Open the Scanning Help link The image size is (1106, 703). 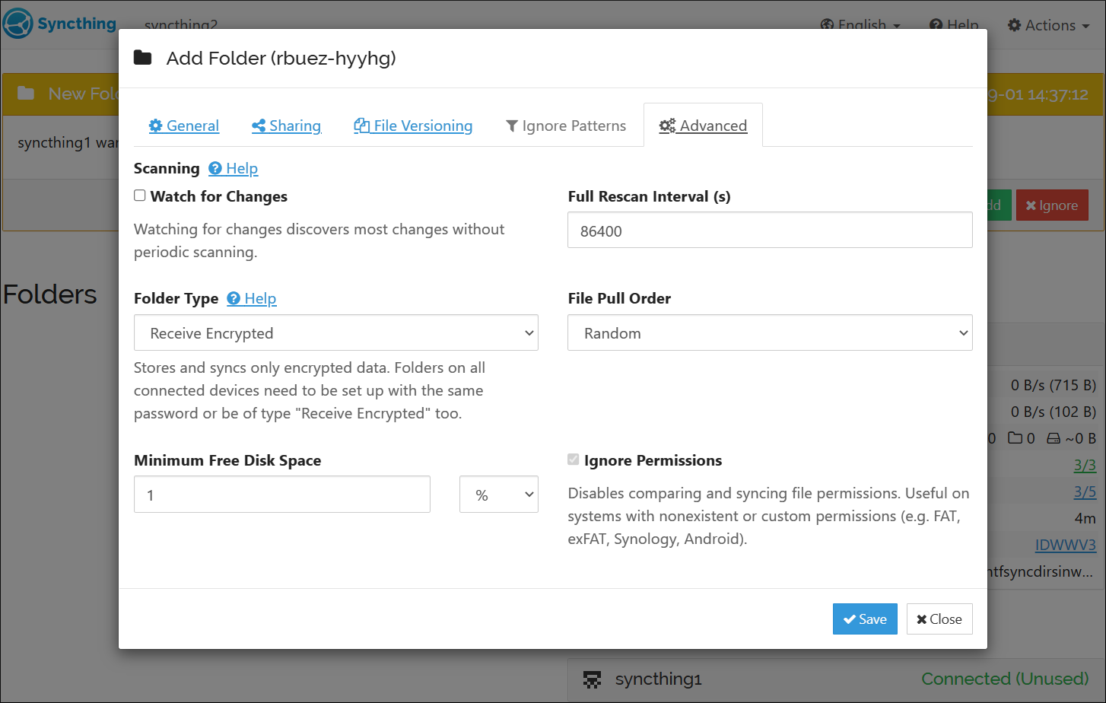[x=234, y=168]
